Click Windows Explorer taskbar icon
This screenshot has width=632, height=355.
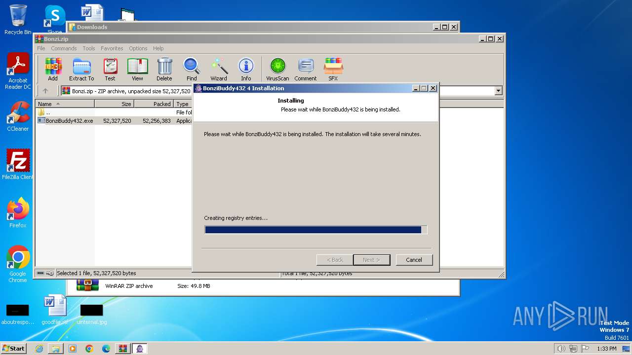(56, 349)
